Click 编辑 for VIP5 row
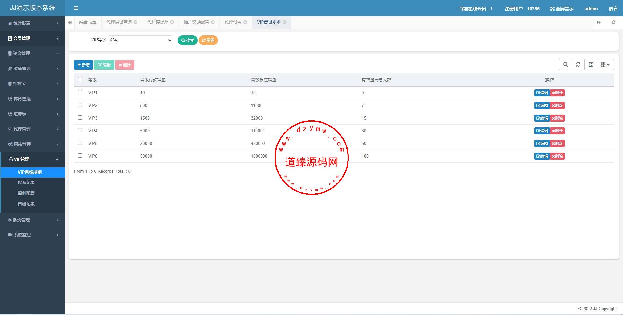623x315 pixels. tap(542, 144)
